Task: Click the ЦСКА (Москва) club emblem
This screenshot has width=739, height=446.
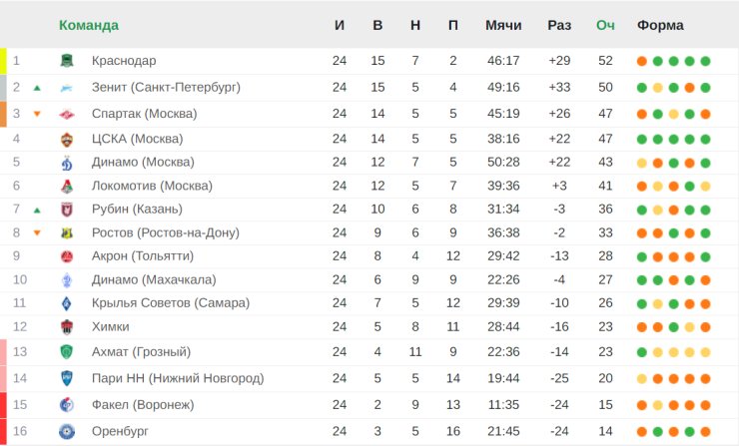Action: [x=66, y=140]
